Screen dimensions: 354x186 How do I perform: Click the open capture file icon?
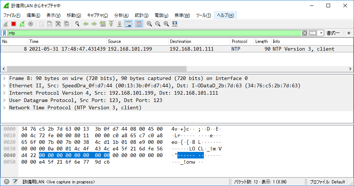41,24
